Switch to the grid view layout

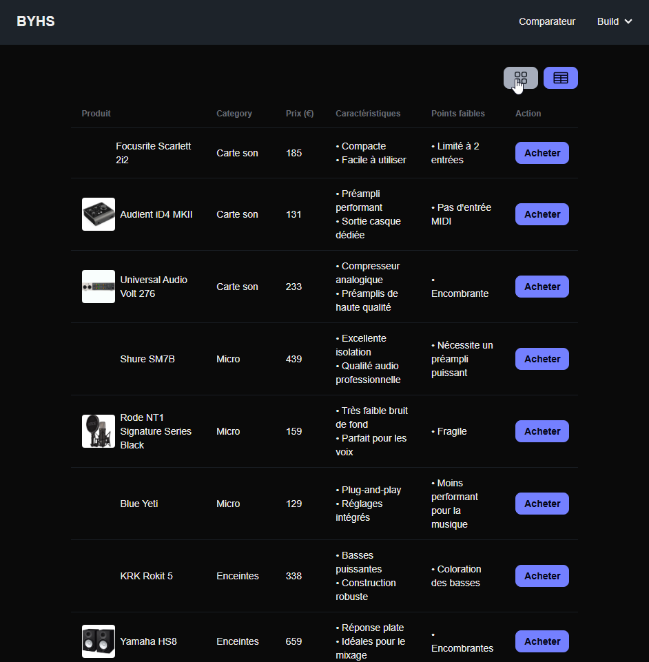tap(521, 78)
